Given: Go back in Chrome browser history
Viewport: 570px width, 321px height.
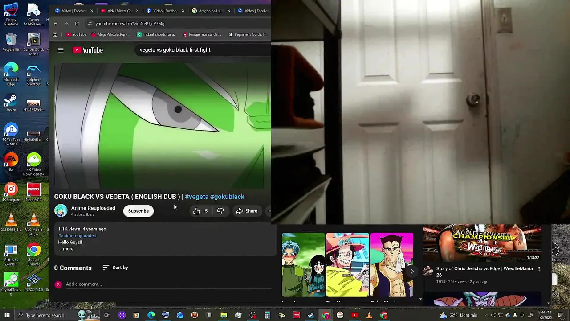Looking at the screenshot, I should [x=56, y=23].
